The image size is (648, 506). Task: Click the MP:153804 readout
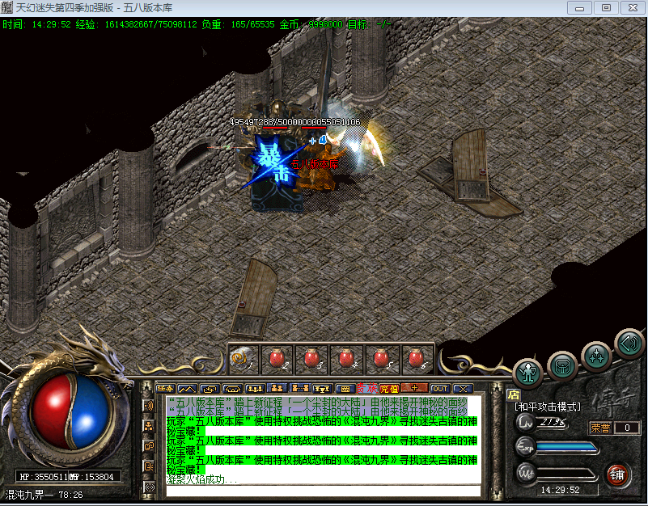coord(91,477)
